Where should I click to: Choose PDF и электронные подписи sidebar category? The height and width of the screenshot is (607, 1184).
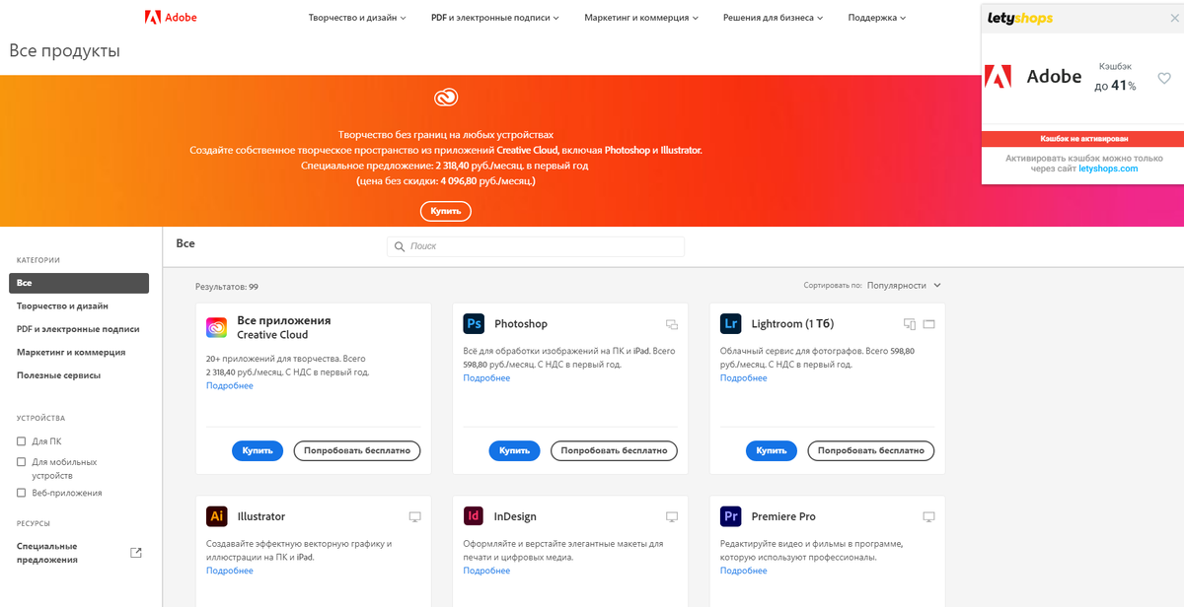click(x=78, y=329)
